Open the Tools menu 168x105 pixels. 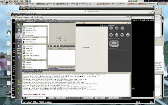44,19
